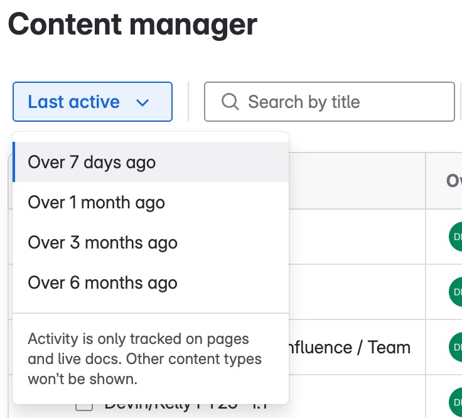Screen dimensions: 462x418
Task: Click the chevron arrow beside Last active
Action: click(142, 102)
